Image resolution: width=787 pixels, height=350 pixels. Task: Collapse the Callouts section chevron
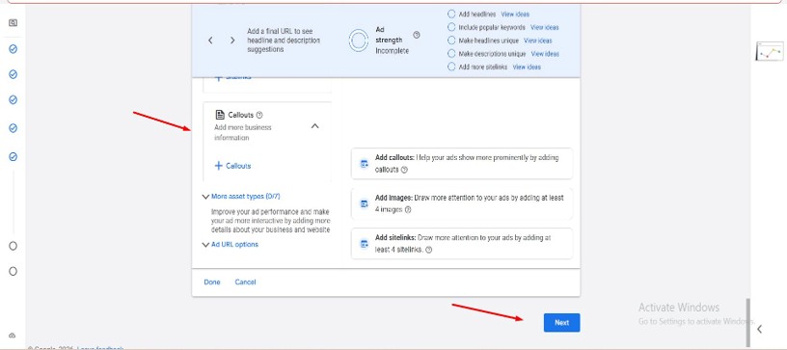[314, 126]
